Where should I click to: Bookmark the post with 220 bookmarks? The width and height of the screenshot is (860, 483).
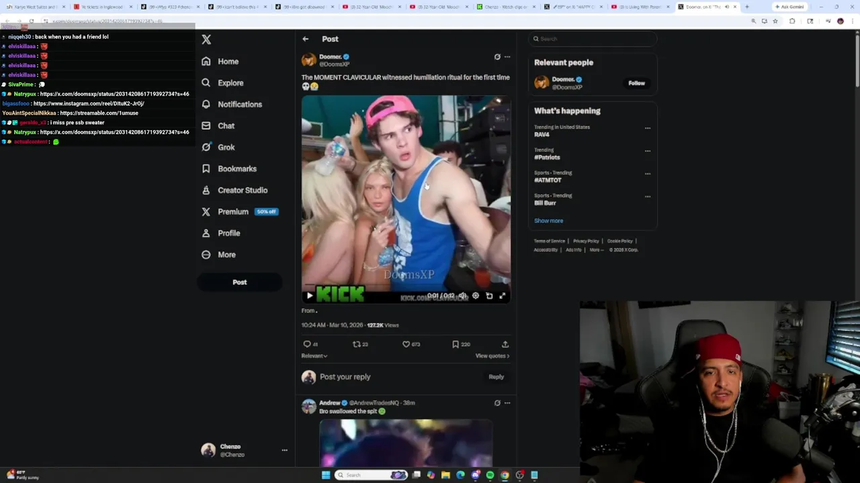[460, 344]
